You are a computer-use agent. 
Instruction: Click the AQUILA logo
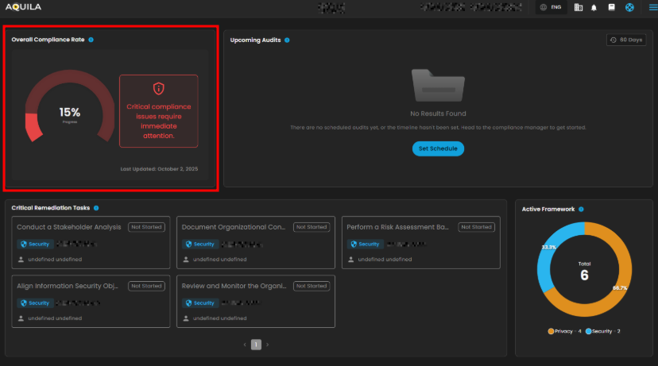pos(23,7)
